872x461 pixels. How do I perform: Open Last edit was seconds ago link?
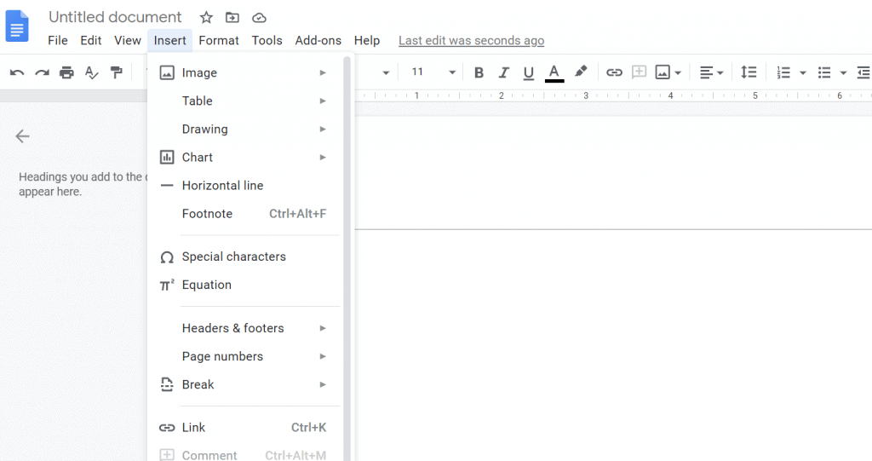click(471, 41)
